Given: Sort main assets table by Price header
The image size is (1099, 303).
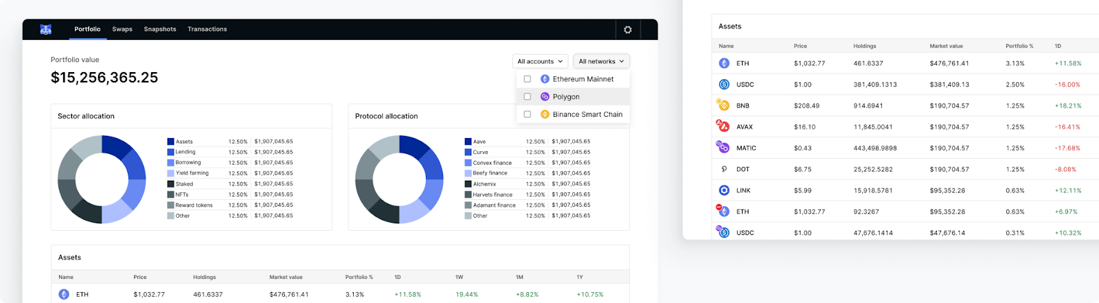Looking at the screenshot, I should 140,278.
